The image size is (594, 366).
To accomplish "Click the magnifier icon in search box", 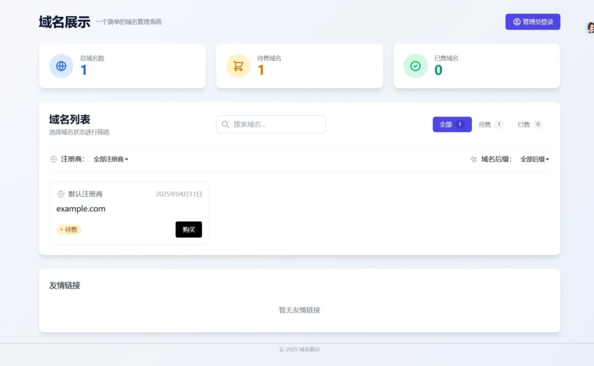I will pyautogui.click(x=226, y=124).
